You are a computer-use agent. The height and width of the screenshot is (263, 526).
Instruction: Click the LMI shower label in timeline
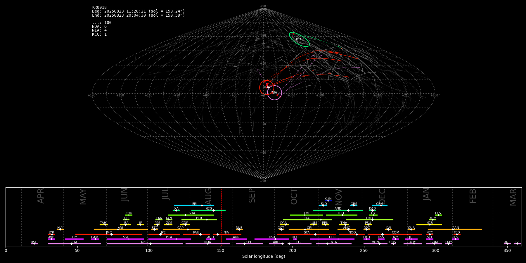tap(307, 213)
